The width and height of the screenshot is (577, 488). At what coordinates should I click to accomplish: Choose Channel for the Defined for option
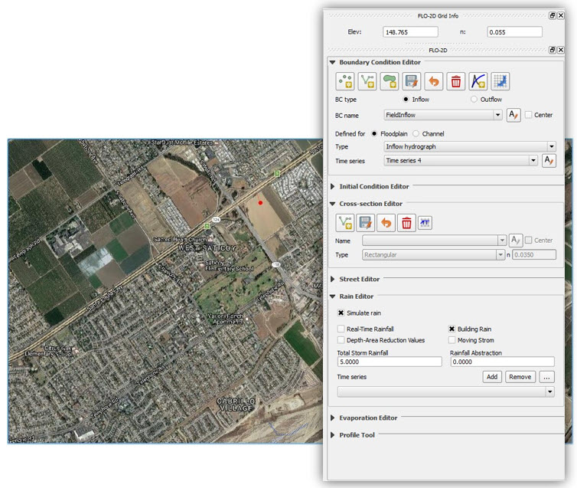pyautogui.click(x=417, y=134)
